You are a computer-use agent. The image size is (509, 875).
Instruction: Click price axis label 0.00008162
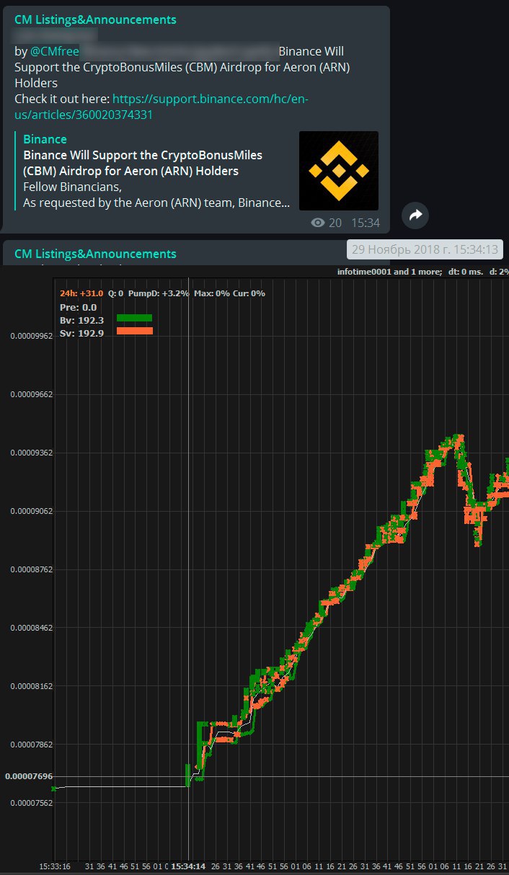click(31, 686)
